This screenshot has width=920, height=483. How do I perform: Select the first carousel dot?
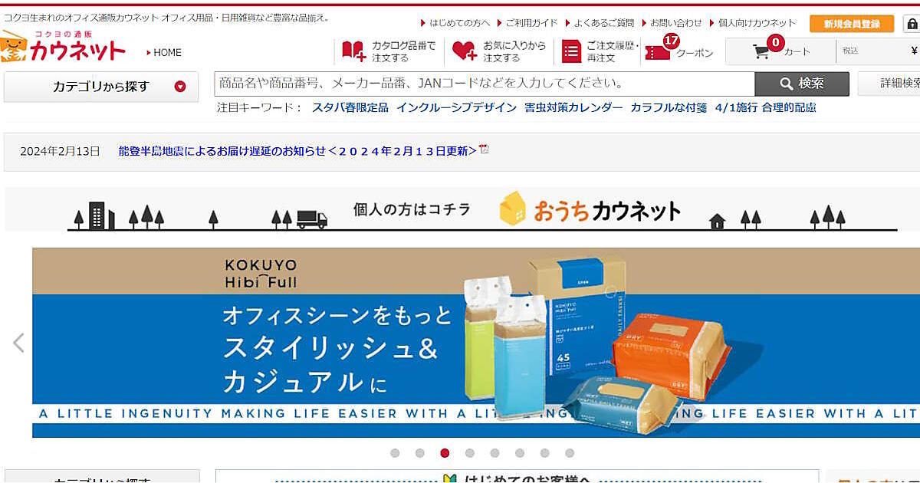coord(395,453)
